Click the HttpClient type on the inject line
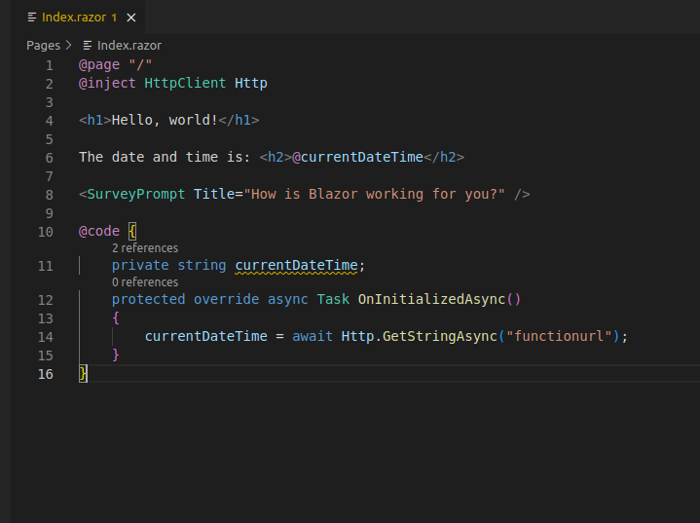 185,83
